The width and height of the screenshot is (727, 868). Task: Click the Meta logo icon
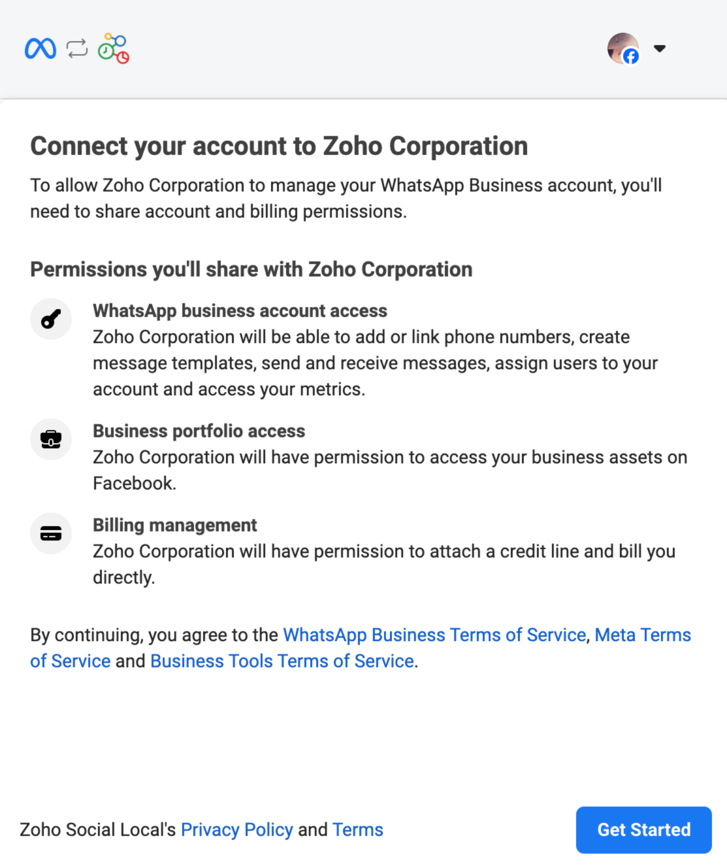point(40,48)
